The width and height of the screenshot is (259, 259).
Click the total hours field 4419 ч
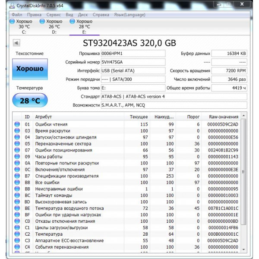click(229, 88)
